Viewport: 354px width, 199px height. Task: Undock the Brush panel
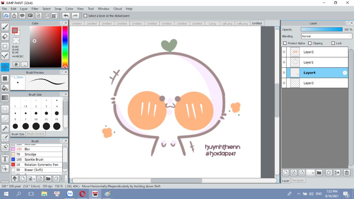[x=62, y=141]
